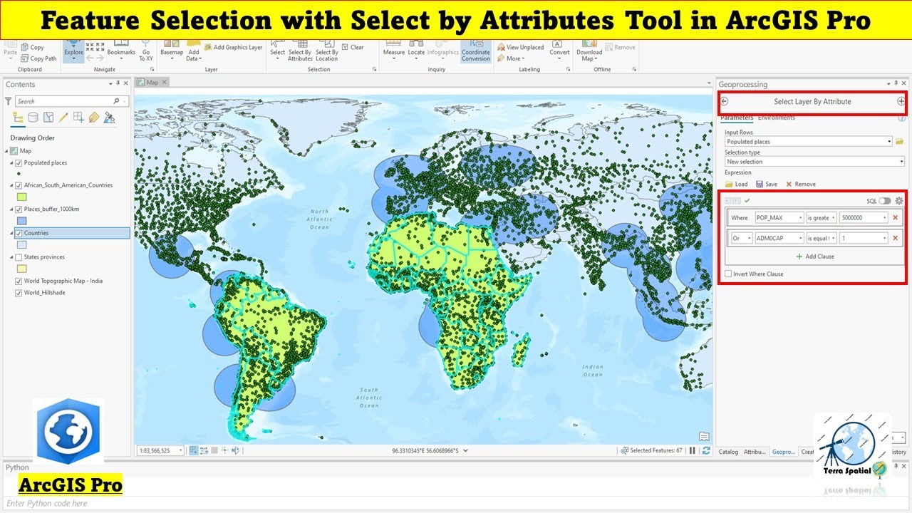
Task: Click the Convert labels button
Action: click(559, 50)
